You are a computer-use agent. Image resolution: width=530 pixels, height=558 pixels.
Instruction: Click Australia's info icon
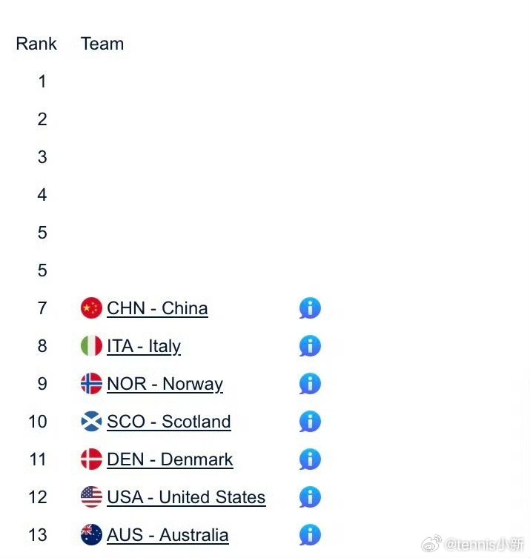pos(310,535)
